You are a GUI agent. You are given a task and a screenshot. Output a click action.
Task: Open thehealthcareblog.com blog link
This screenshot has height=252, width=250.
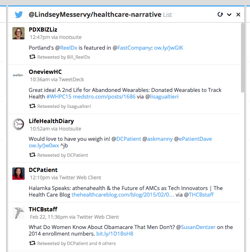(123, 195)
